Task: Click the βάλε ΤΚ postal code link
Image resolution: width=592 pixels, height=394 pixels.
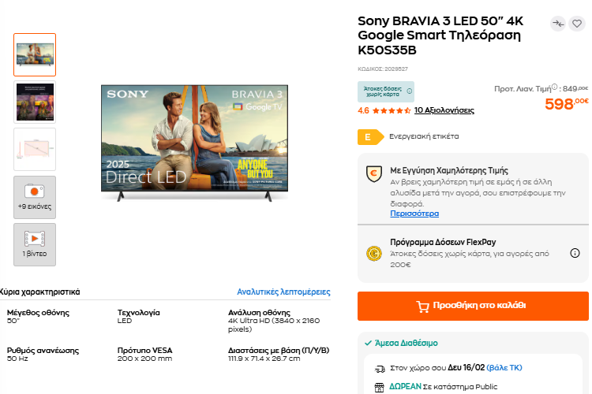Action: 504,367
